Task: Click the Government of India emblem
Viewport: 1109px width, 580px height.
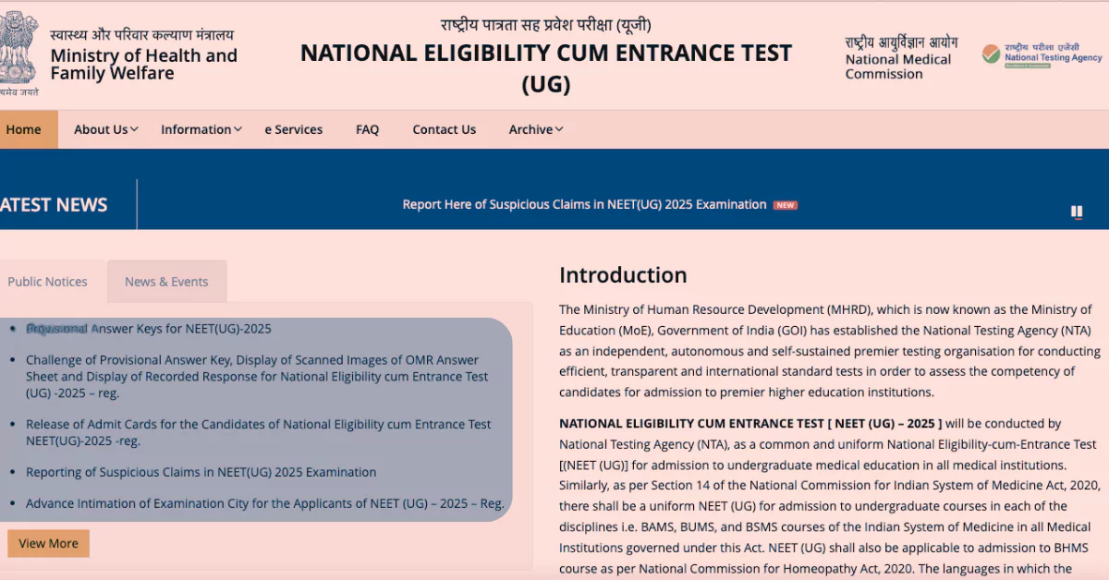Action: point(18,52)
